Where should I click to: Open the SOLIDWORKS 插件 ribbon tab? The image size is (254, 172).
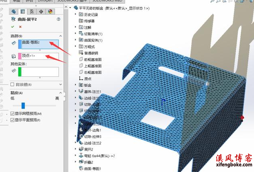[x=72, y=1]
